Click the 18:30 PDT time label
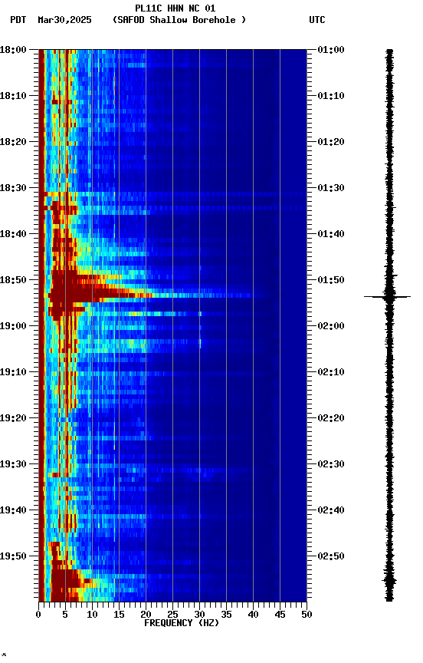Image resolution: width=423 pixels, height=663 pixels. pos(13,188)
